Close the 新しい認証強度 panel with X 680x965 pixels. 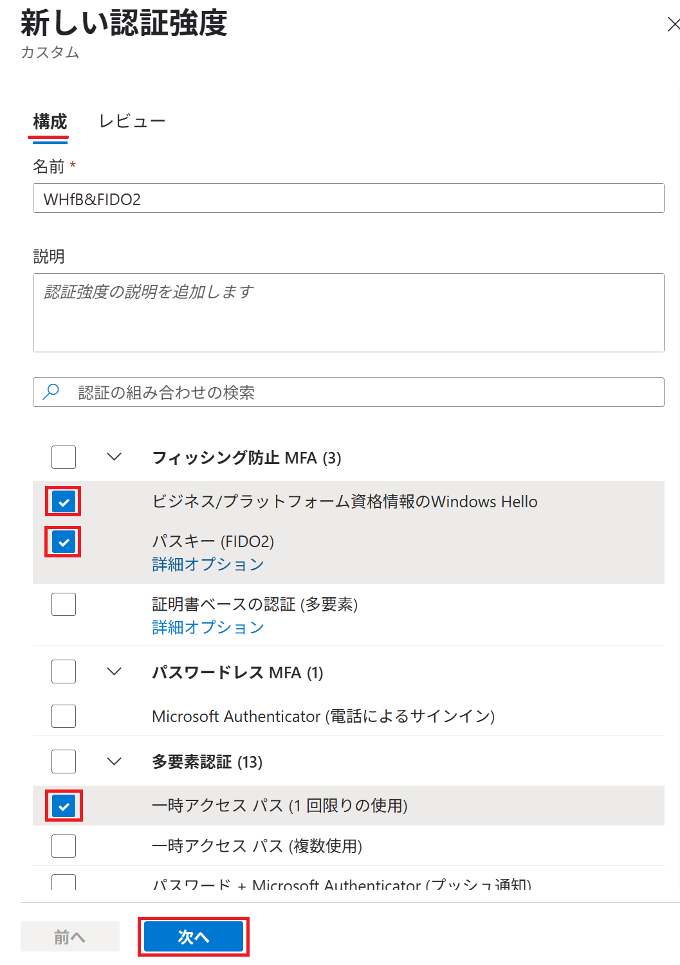point(673,24)
